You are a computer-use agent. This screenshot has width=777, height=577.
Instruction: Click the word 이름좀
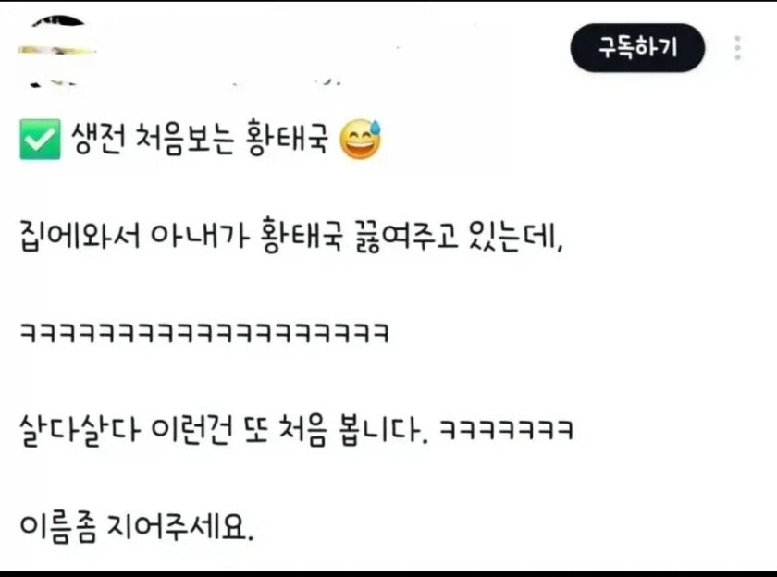(x=58, y=526)
